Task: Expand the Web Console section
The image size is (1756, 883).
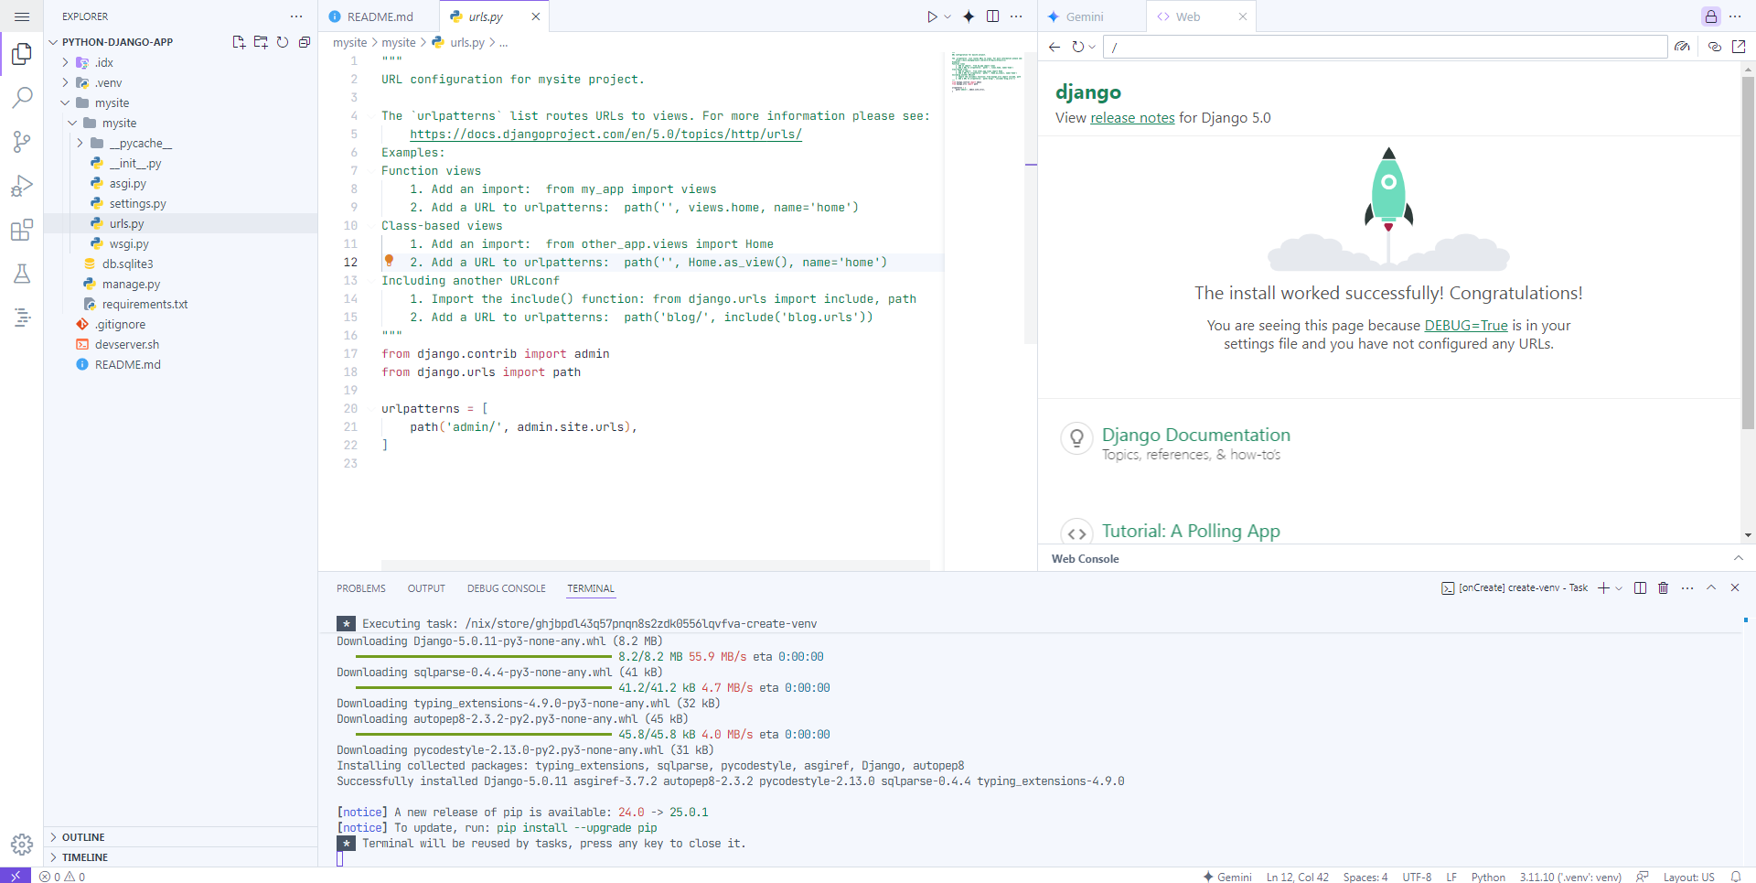Action: point(1739,558)
